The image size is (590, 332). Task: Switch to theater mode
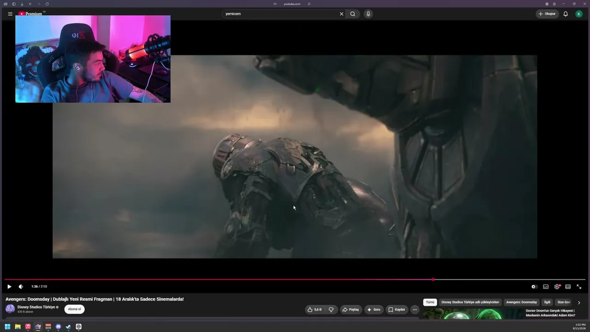(x=568, y=286)
